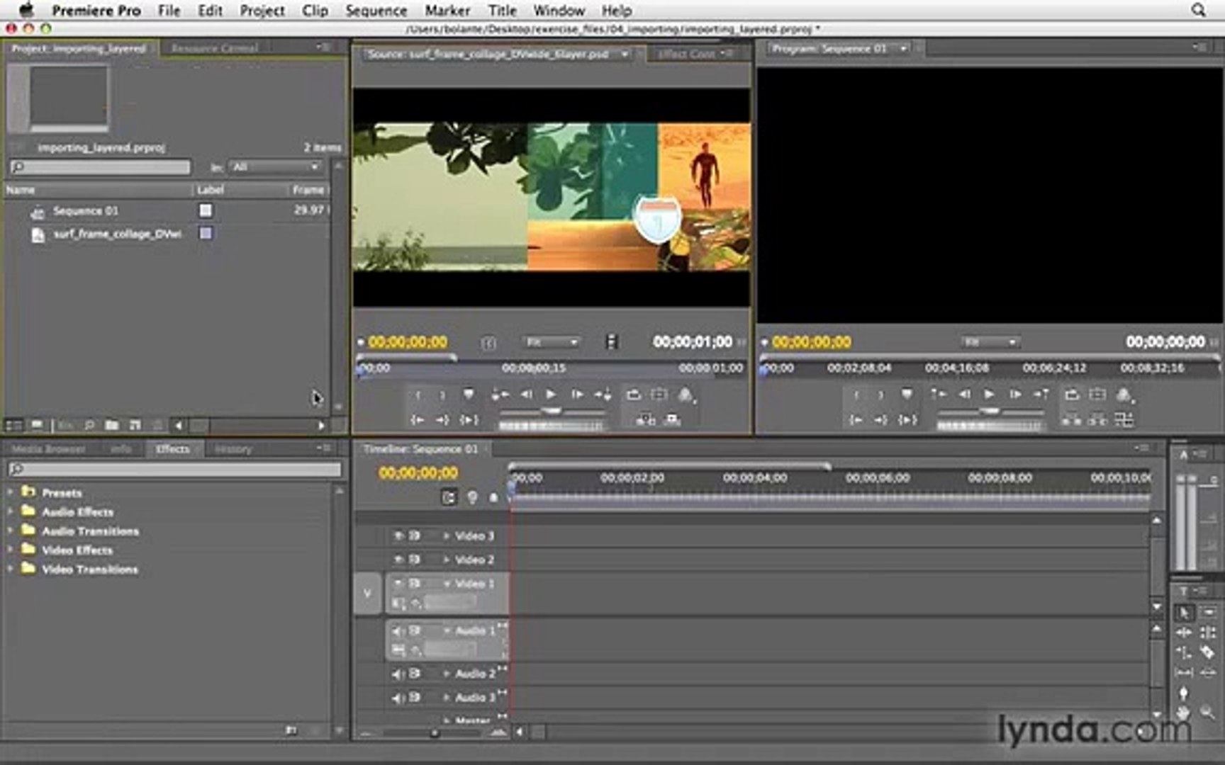Open Program monitor zoom Fit dropdown
Image resolution: width=1225 pixels, height=765 pixels.
(990, 342)
